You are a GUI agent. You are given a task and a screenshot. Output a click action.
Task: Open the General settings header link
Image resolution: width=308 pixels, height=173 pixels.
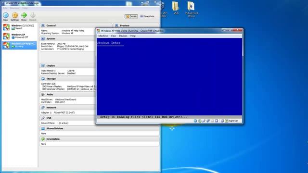point(51,25)
